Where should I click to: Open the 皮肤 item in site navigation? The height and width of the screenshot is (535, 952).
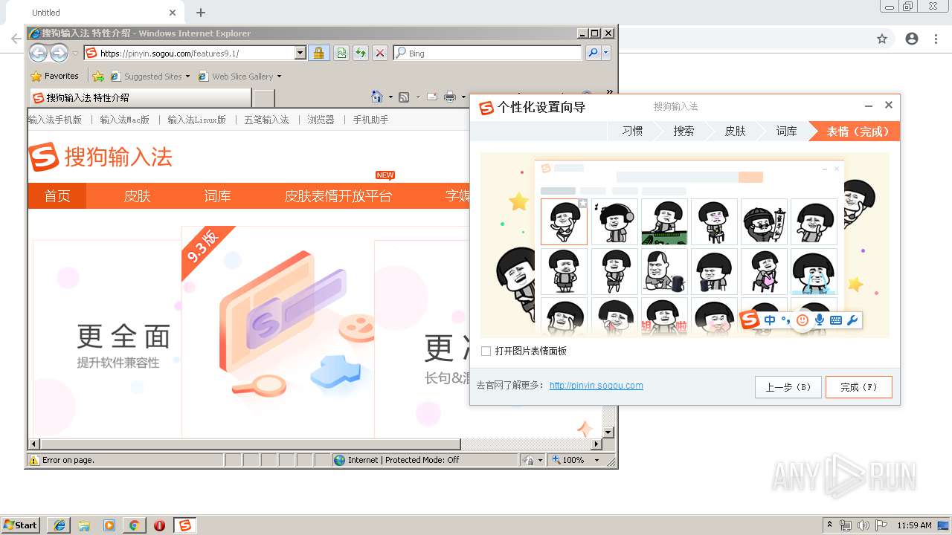137,195
